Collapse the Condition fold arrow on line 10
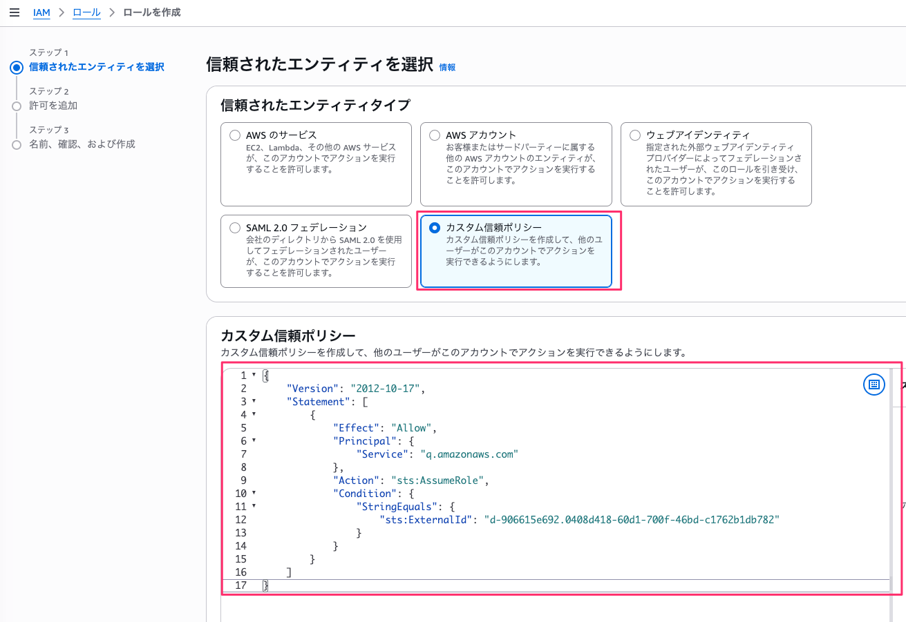The width and height of the screenshot is (906, 622). pyautogui.click(x=254, y=493)
